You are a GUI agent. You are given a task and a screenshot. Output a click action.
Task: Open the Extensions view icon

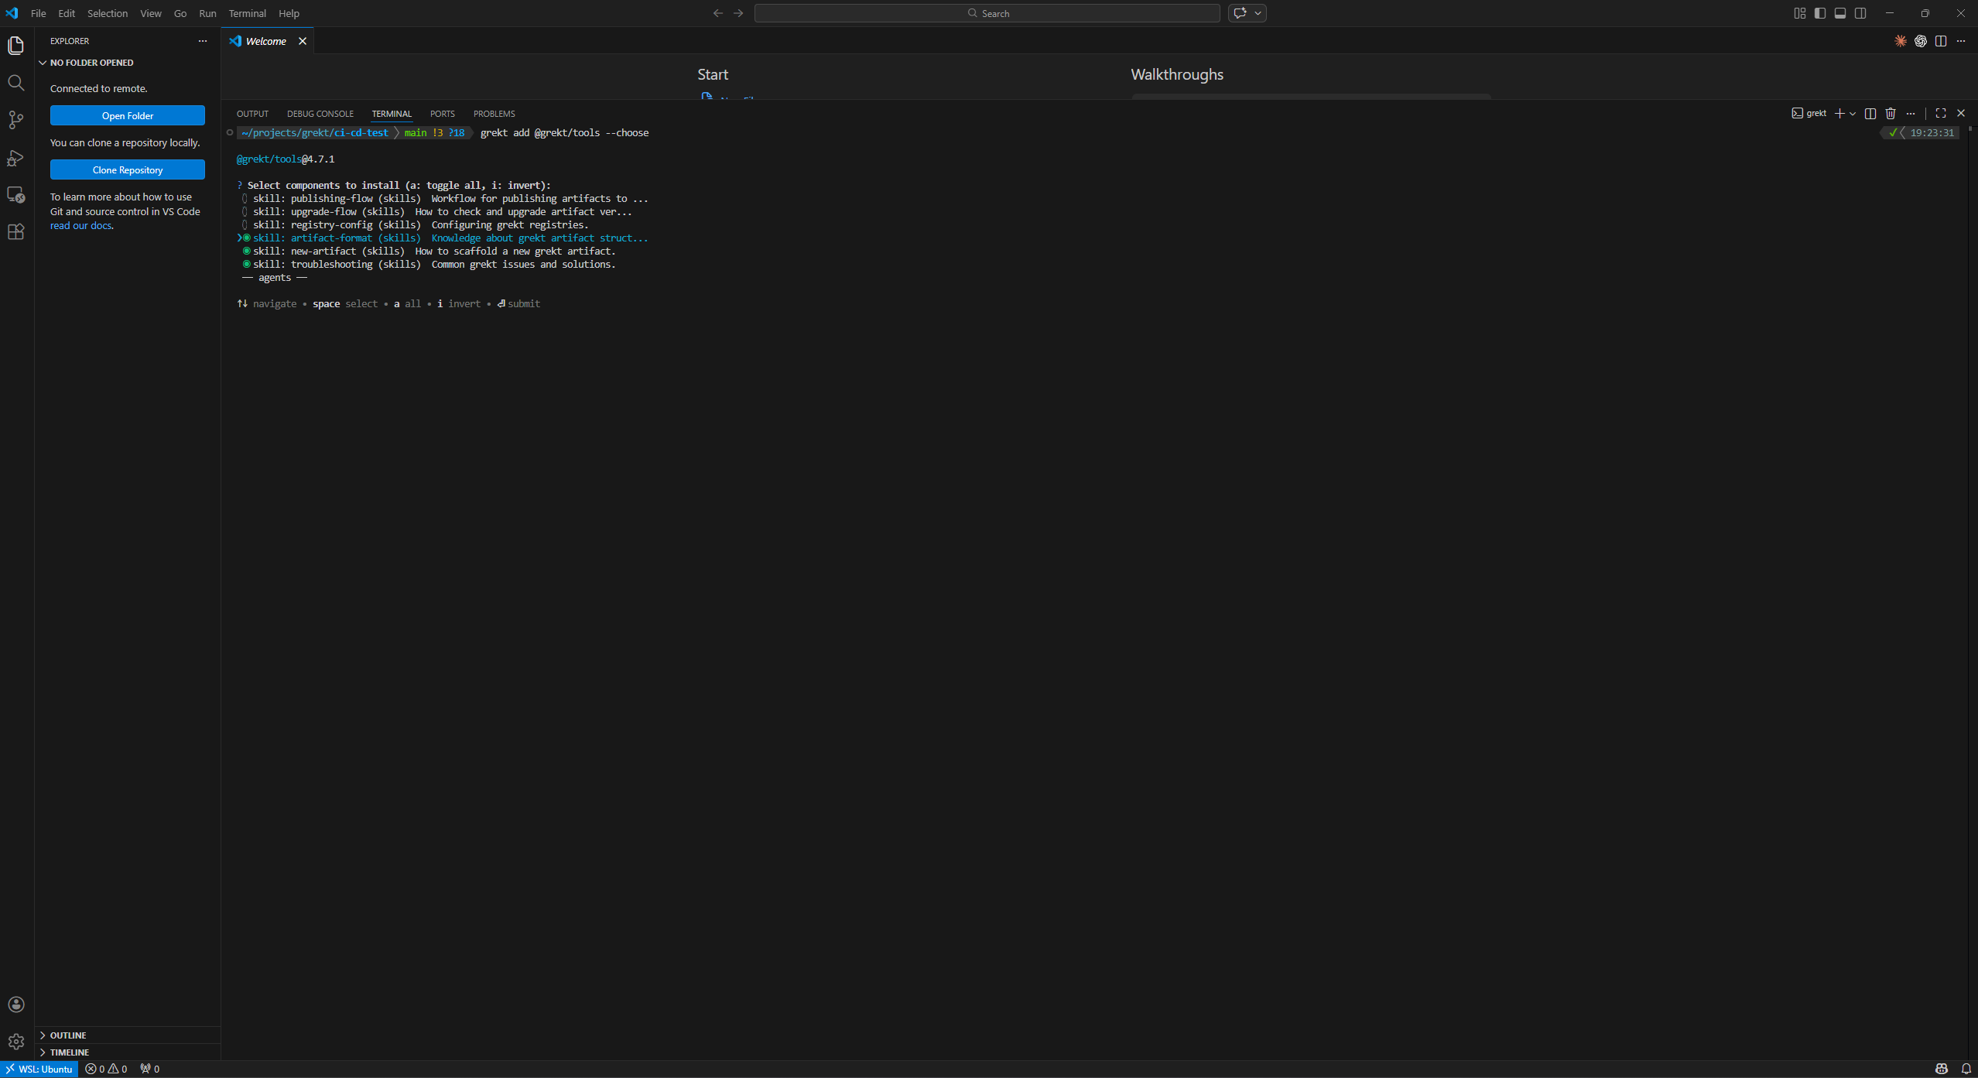(x=15, y=231)
